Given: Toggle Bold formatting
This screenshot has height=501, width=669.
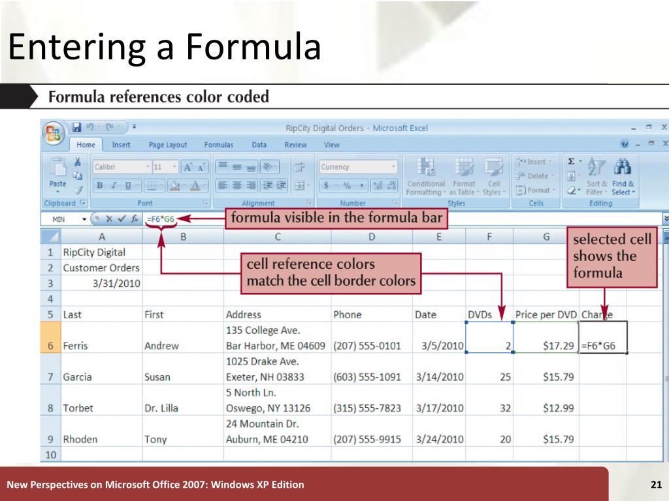Looking at the screenshot, I should pos(99,185).
